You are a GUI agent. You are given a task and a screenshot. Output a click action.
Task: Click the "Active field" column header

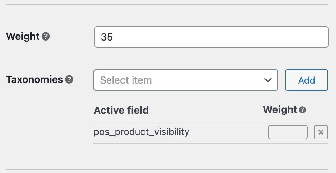[121, 110]
